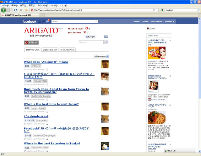
Task: Click the ARIGATO search magnifier button
Action: [x=106, y=42]
